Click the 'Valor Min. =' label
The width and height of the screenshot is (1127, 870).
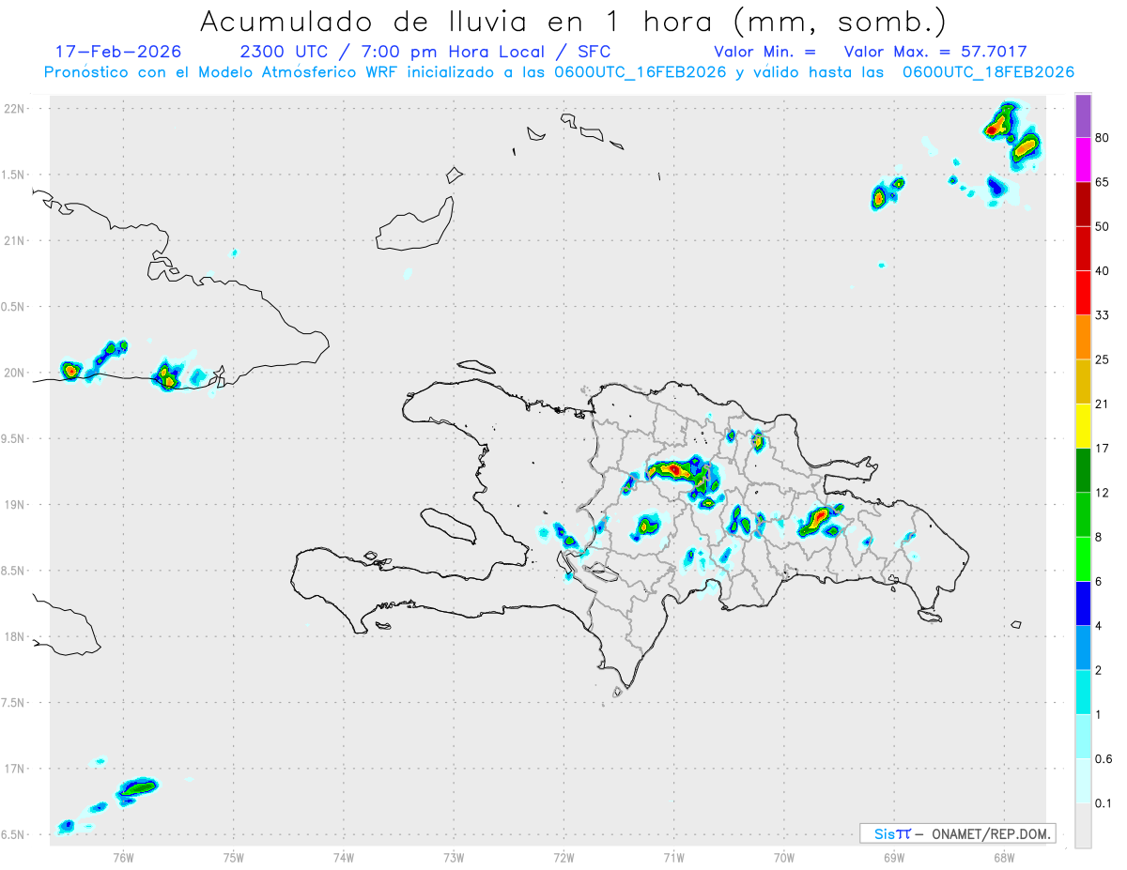764,52
